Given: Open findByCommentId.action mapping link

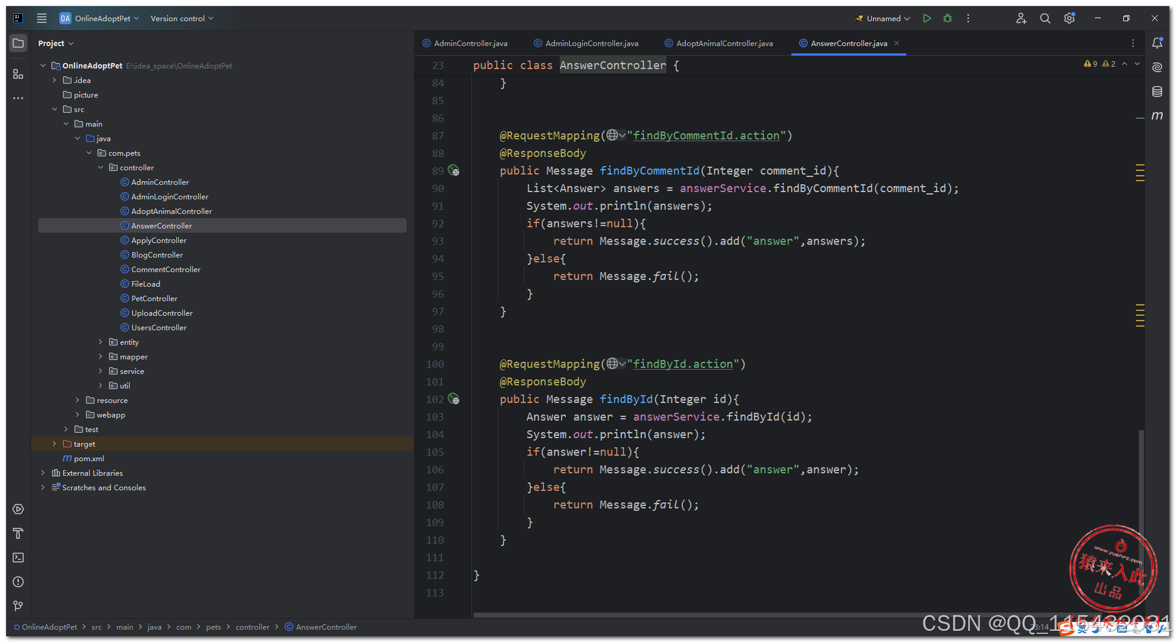Looking at the screenshot, I should [x=706, y=135].
